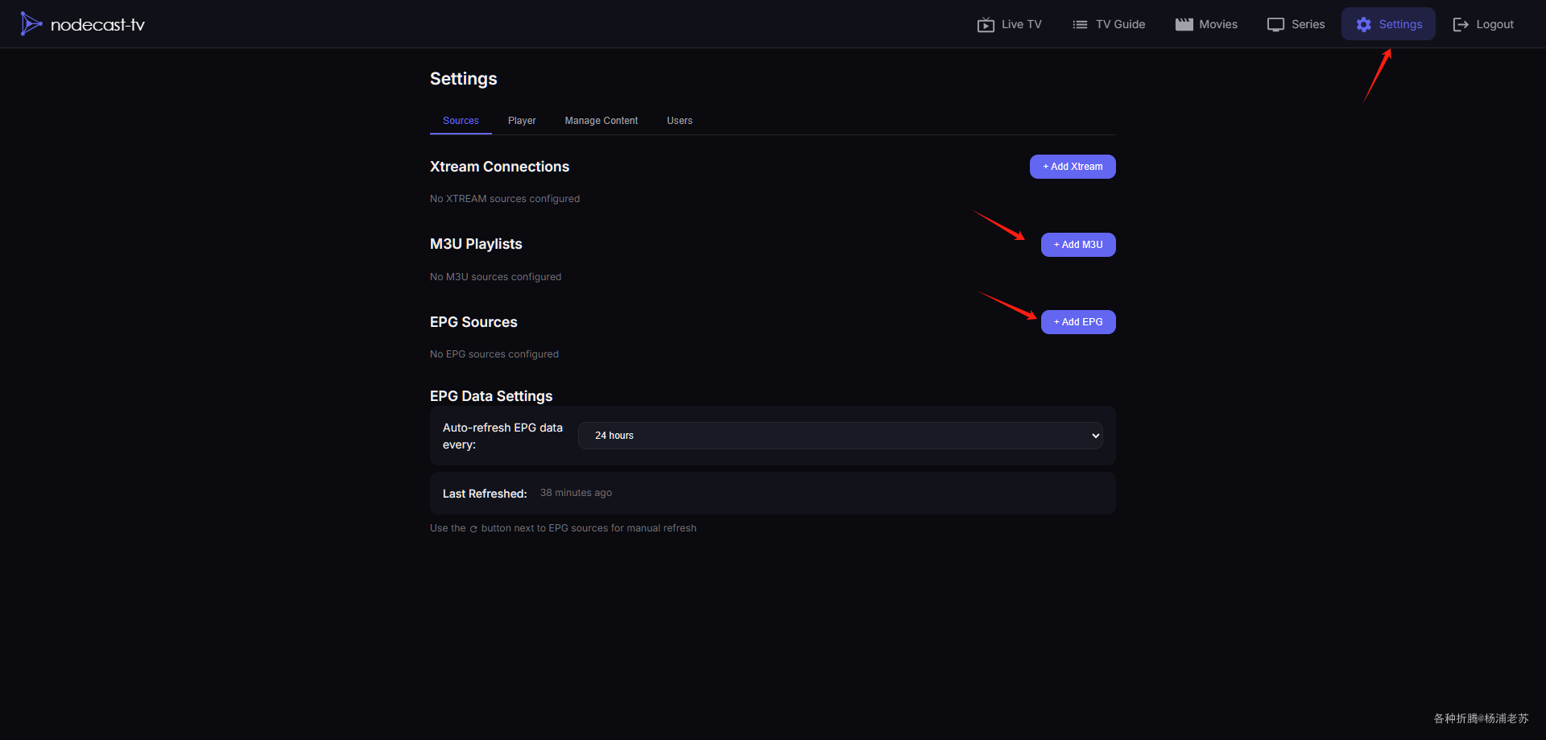Click the Live TV icon
The image size is (1546, 740).
pos(986,25)
